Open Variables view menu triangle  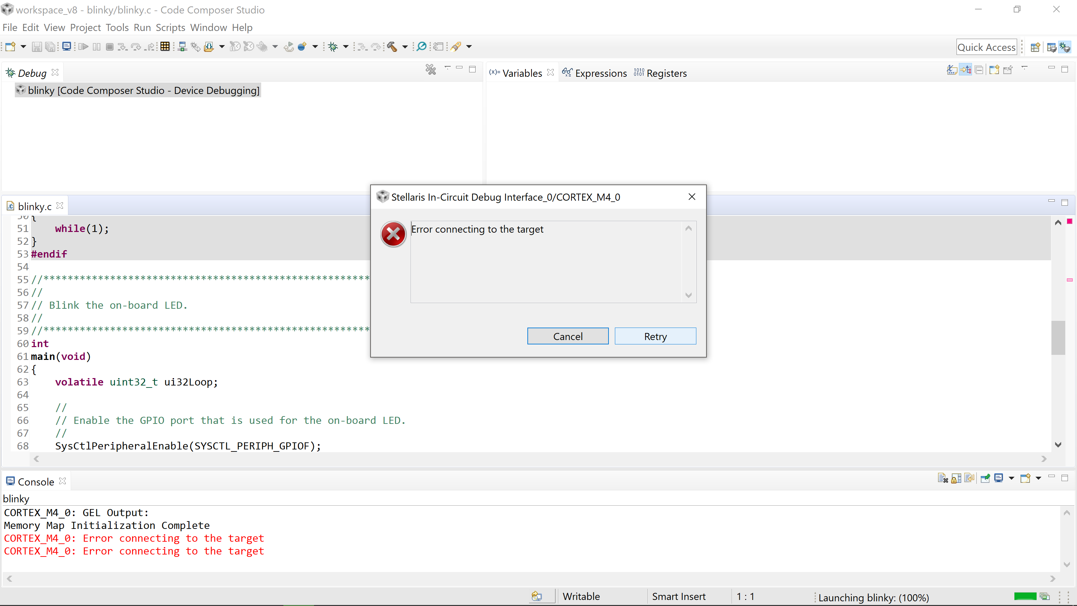[1025, 67]
